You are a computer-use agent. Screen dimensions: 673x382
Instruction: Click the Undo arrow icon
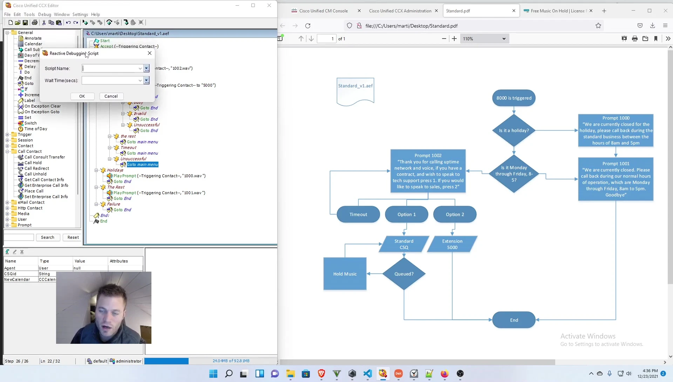point(68,22)
